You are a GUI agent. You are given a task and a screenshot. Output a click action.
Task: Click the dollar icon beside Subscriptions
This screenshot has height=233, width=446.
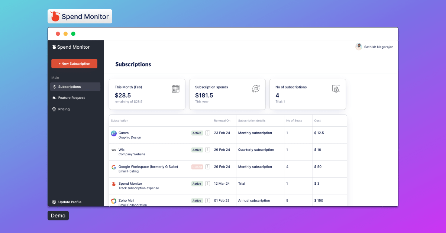(x=54, y=87)
